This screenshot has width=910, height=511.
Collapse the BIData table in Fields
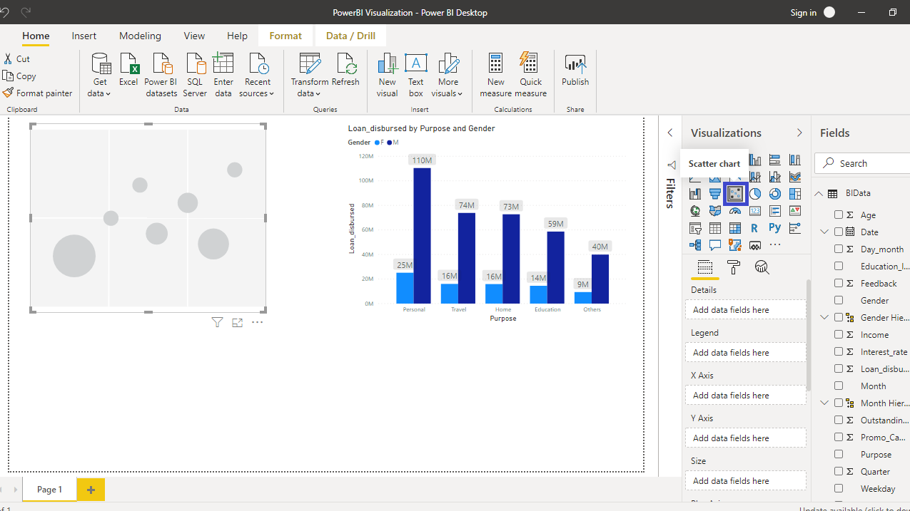819,193
